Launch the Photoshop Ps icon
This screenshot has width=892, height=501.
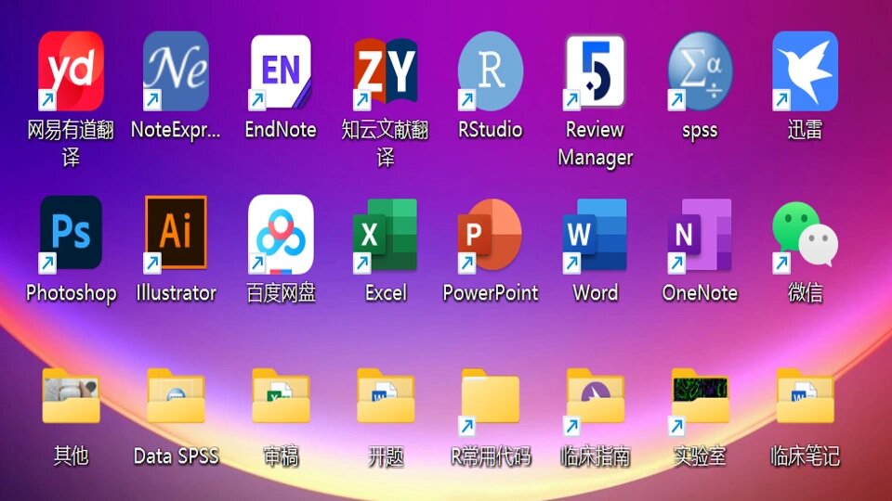tap(72, 233)
